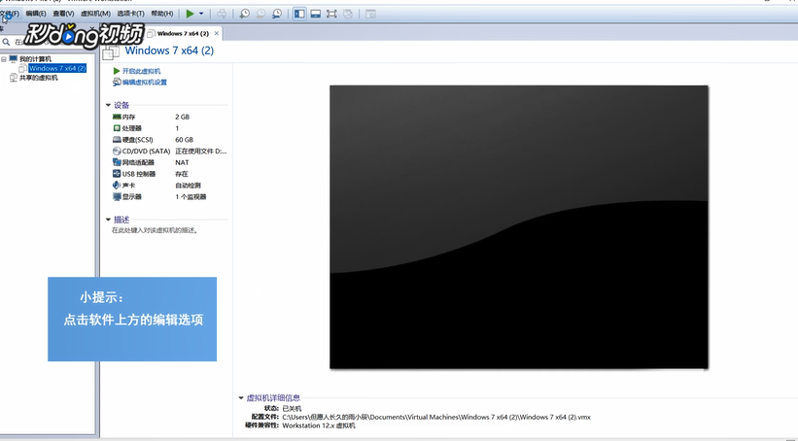Click the 声卡 sound card icon

click(x=117, y=186)
